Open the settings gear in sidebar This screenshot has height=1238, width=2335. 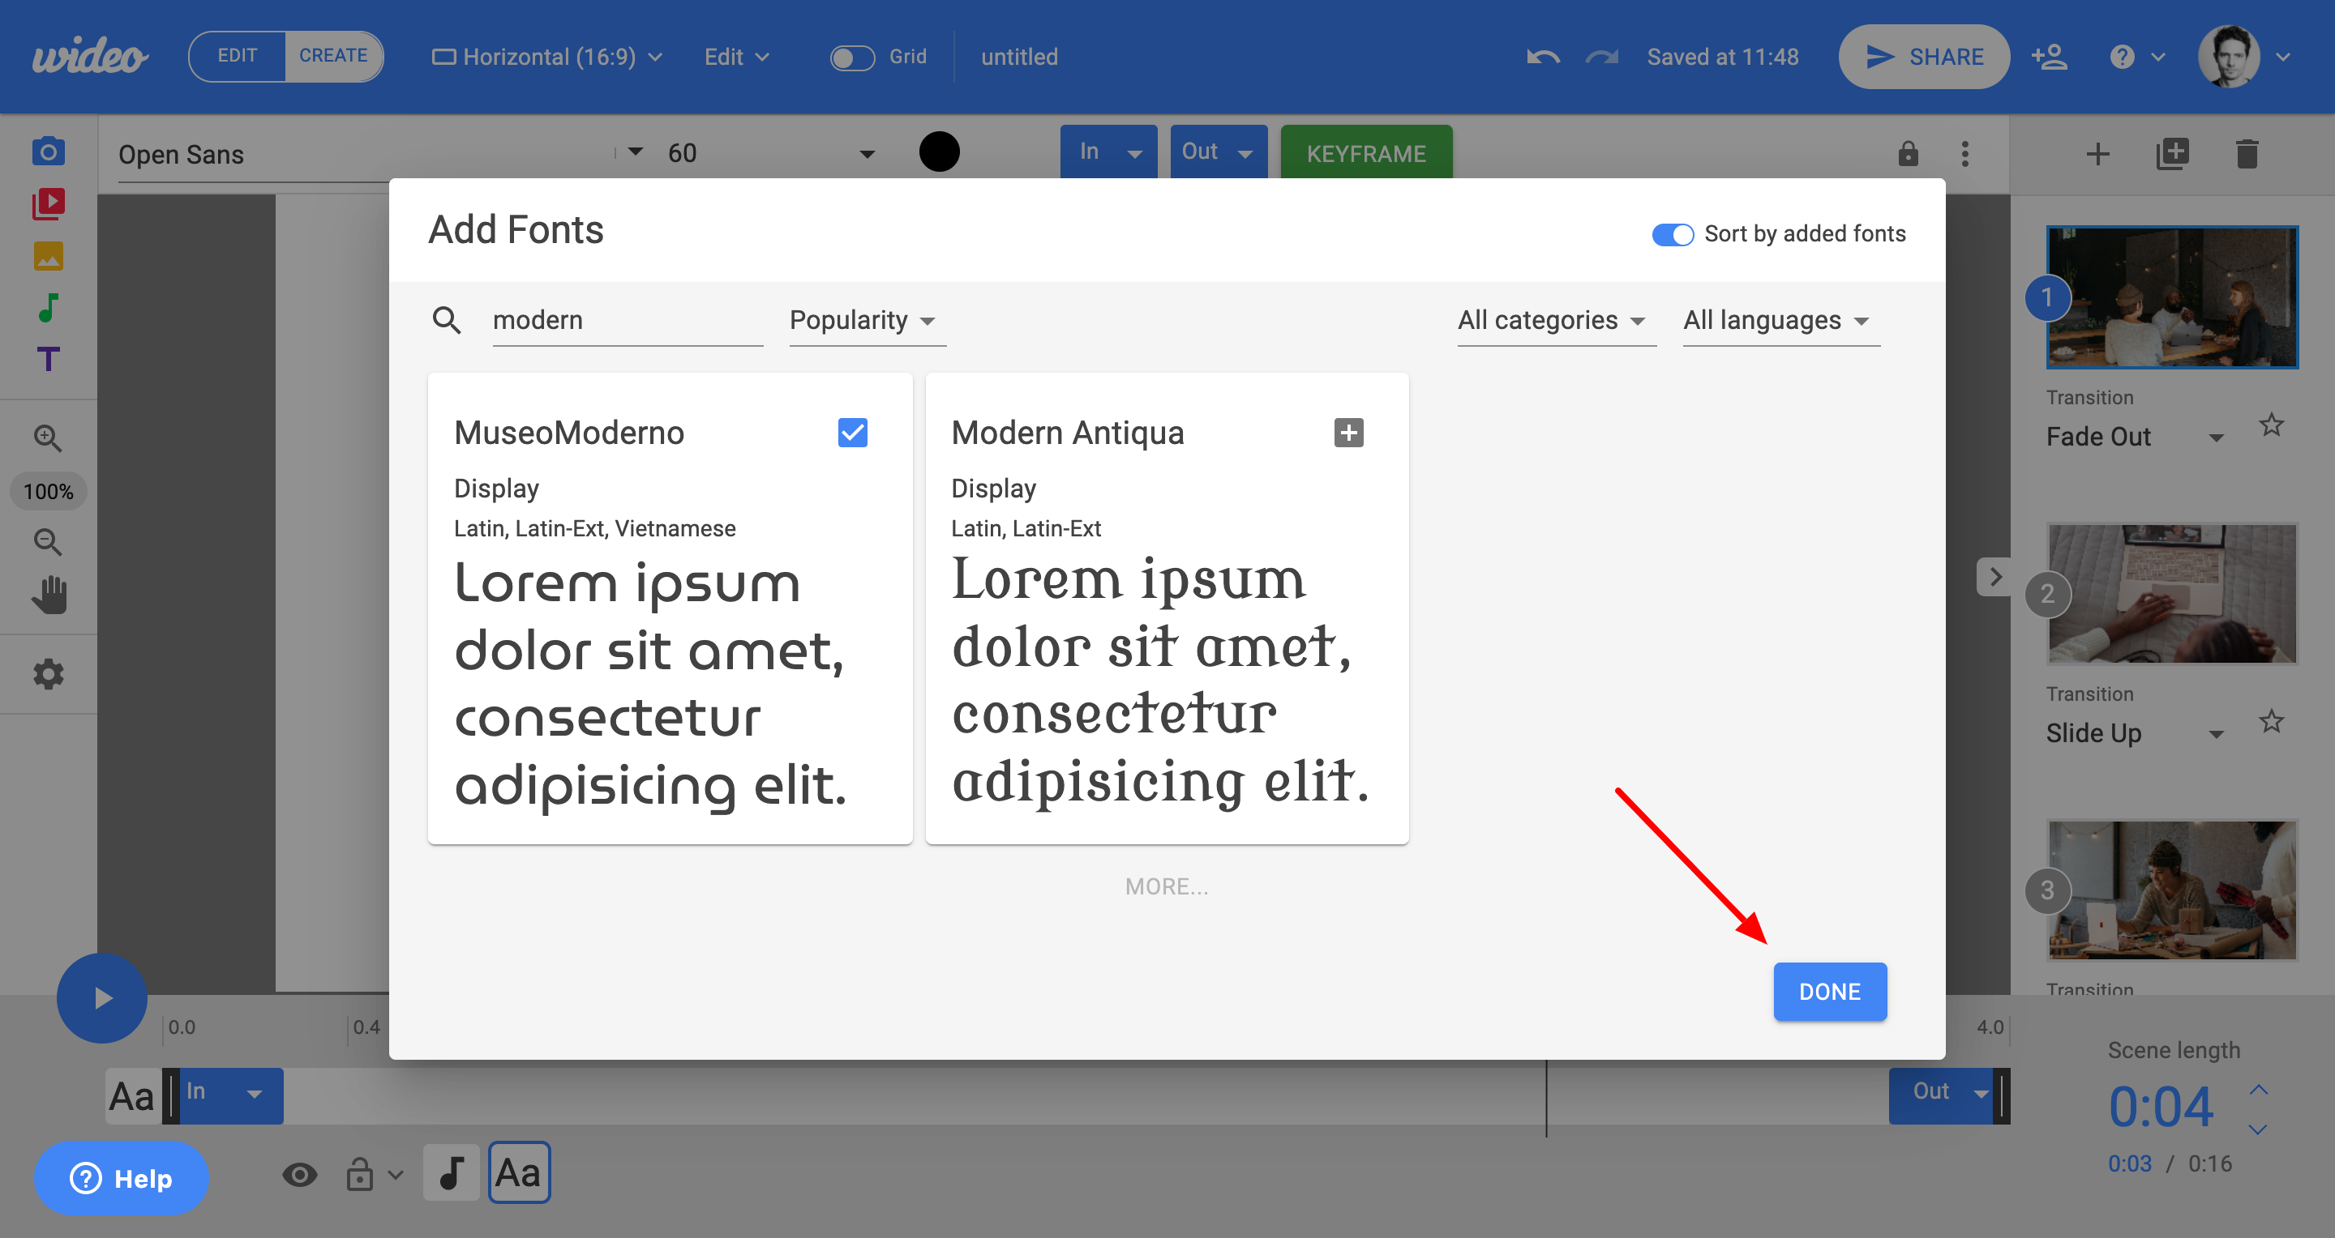(48, 674)
